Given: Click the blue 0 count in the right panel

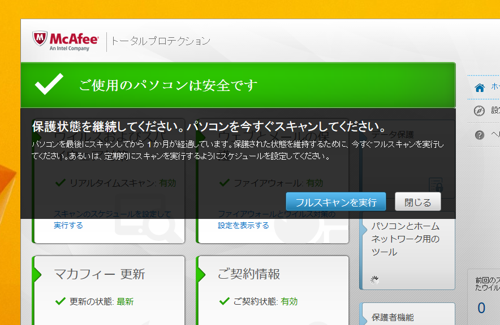Looking at the screenshot, I should tap(481, 308).
